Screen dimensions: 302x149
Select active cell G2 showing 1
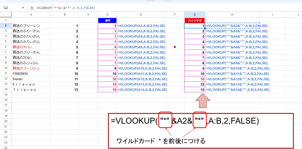[x=195, y=26]
